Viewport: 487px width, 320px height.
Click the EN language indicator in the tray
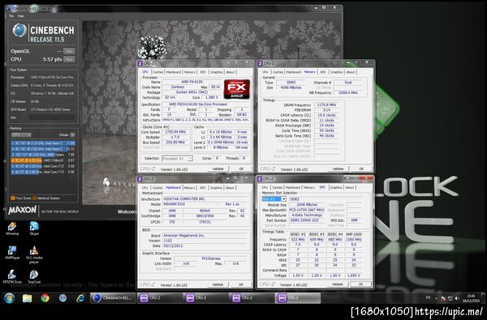point(429,297)
